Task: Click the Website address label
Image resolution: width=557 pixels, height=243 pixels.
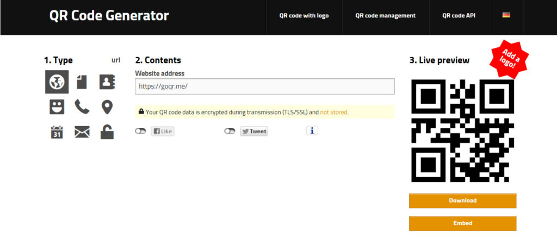Action: pos(160,73)
